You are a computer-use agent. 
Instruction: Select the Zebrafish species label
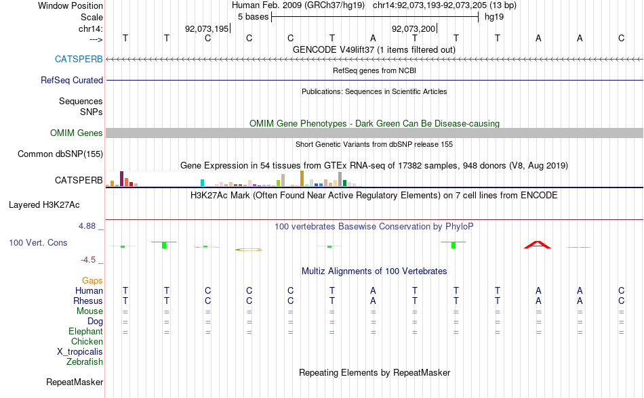[x=85, y=362]
